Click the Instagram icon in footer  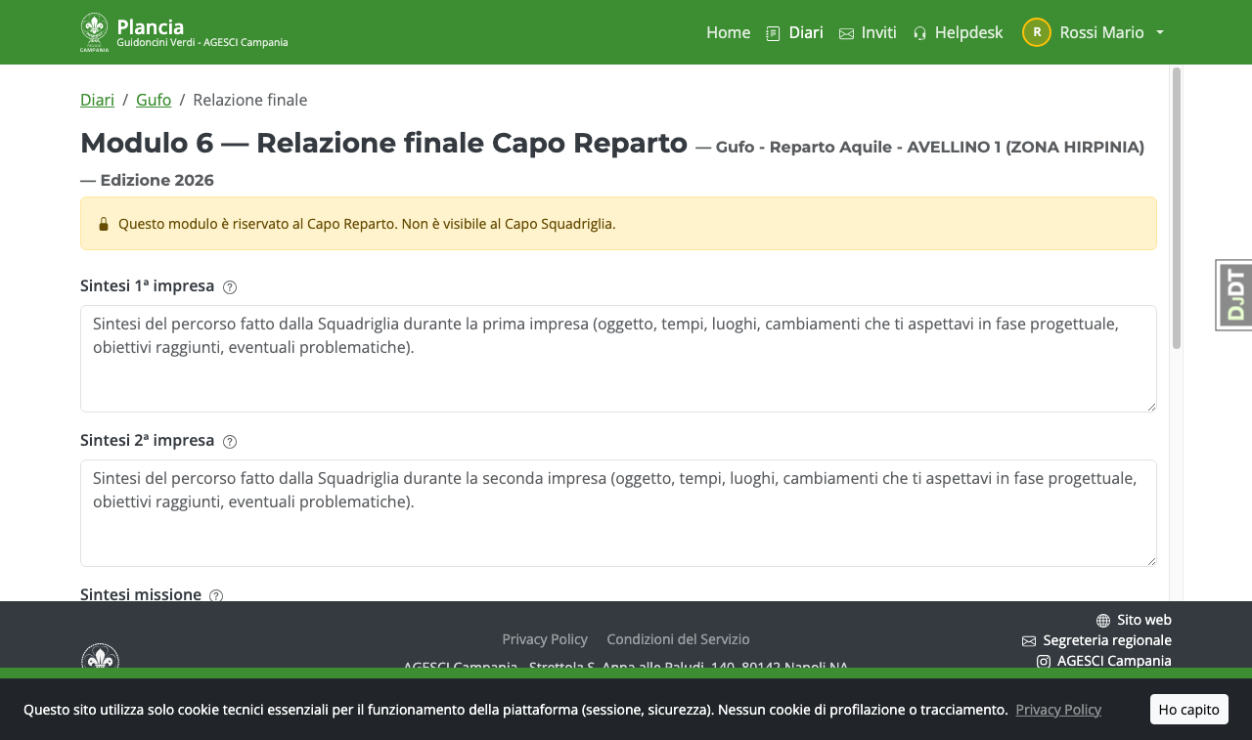coord(1044,662)
